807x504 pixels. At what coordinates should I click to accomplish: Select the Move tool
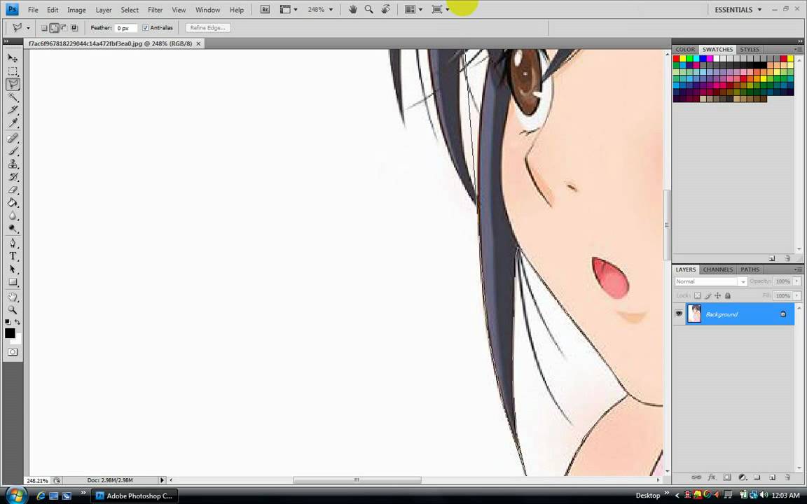(x=13, y=58)
